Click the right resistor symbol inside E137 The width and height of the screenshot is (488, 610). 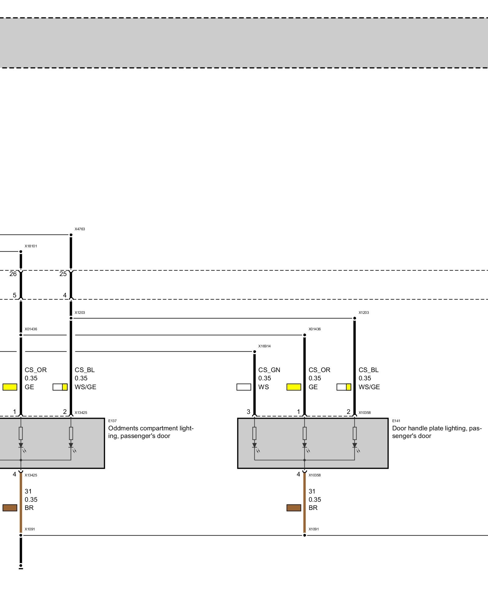tap(71, 433)
